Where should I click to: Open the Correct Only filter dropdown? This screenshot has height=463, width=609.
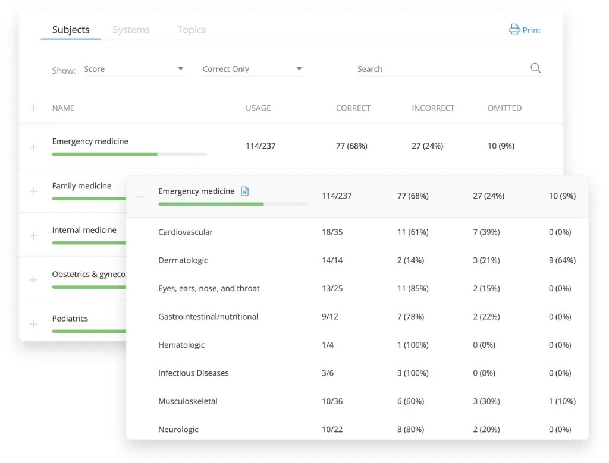point(253,70)
